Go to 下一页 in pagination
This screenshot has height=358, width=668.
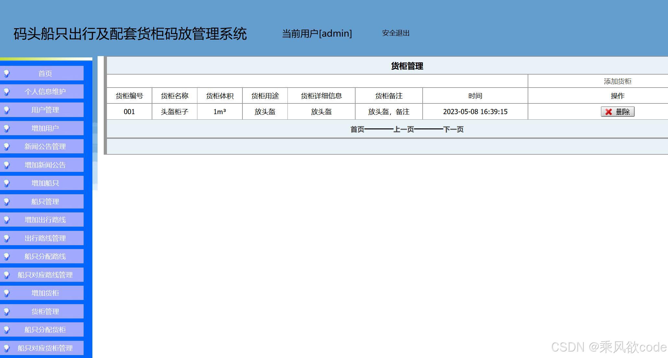[454, 129]
